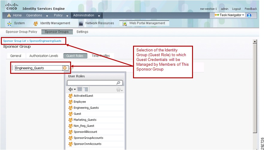Click the Web Portal Management icon
Image resolution: width=264 pixels, height=150 pixels.
(x=125, y=24)
